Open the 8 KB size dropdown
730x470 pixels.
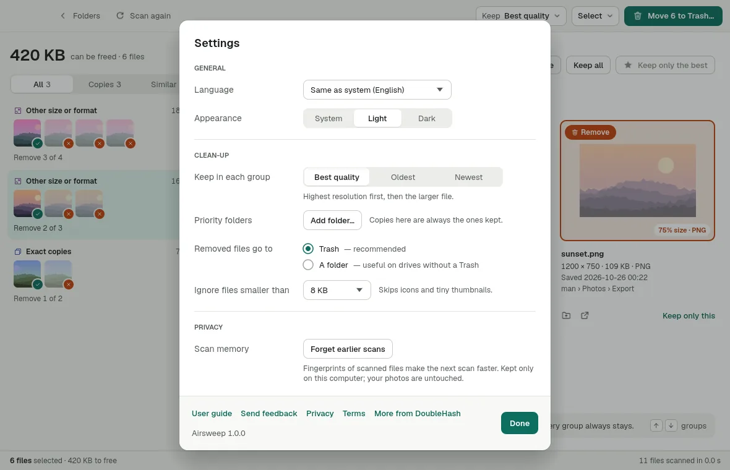[337, 290]
